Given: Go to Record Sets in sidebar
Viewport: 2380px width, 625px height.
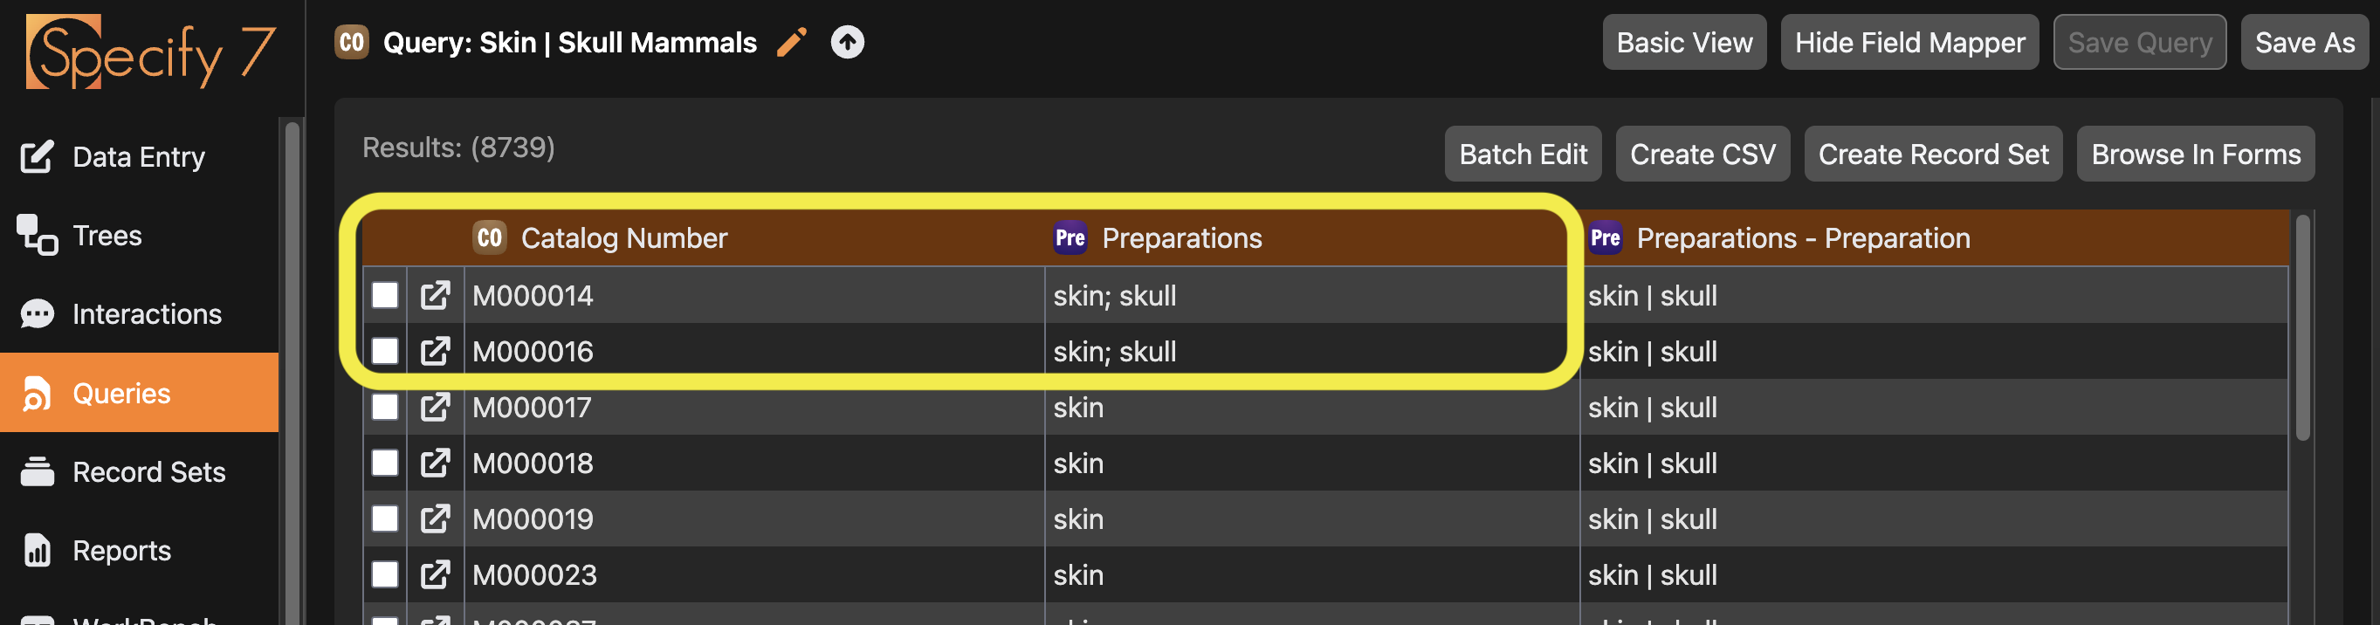Looking at the screenshot, I should coord(148,471).
